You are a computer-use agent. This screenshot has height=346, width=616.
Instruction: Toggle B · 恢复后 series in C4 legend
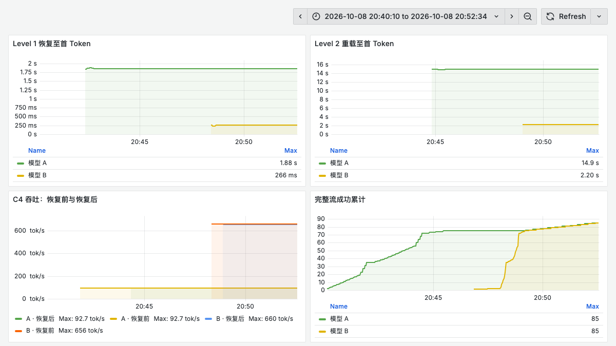[x=230, y=319]
